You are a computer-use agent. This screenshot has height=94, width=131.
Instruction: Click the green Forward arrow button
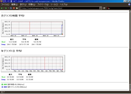(6, 8)
